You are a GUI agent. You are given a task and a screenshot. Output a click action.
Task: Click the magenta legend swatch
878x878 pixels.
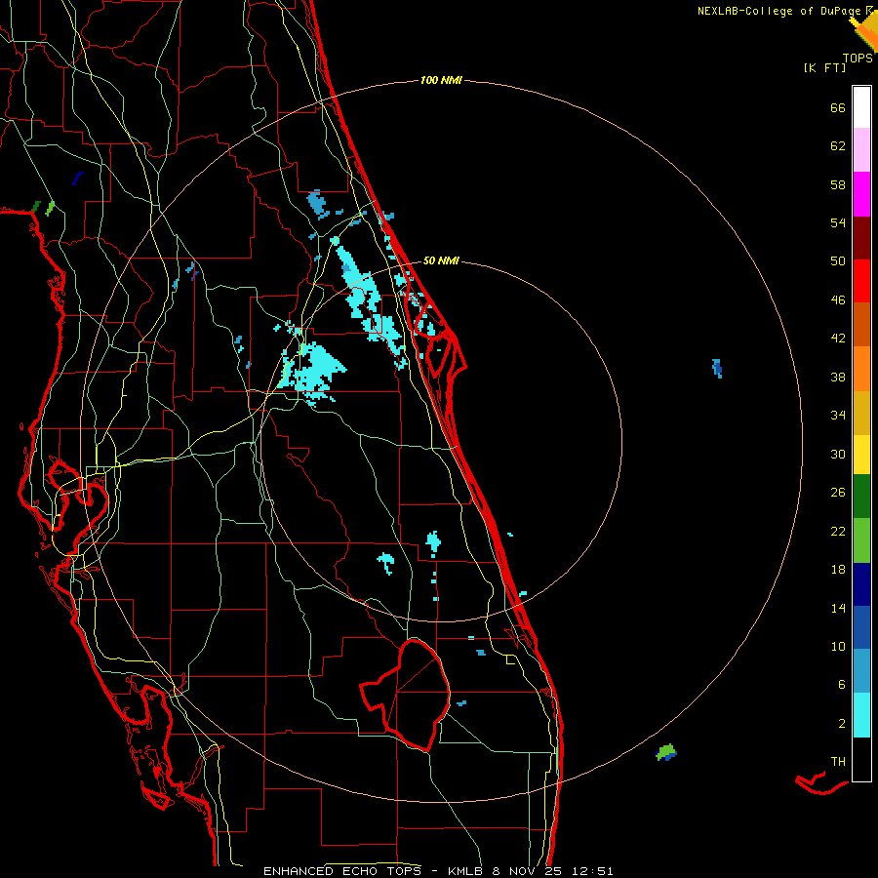click(861, 194)
